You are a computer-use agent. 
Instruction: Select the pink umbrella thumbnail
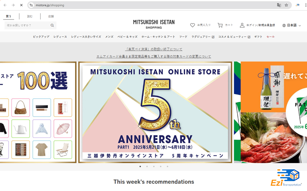(x=63, y=129)
